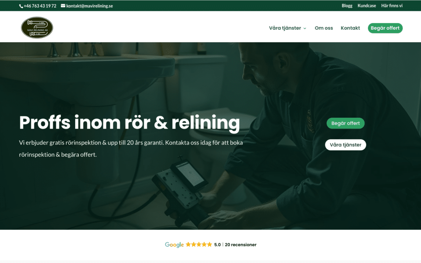The height and width of the screenshot is (263, 421).
Task: Click the five-star rating icons
Action: pyautogui.click(x=199, y=244)
